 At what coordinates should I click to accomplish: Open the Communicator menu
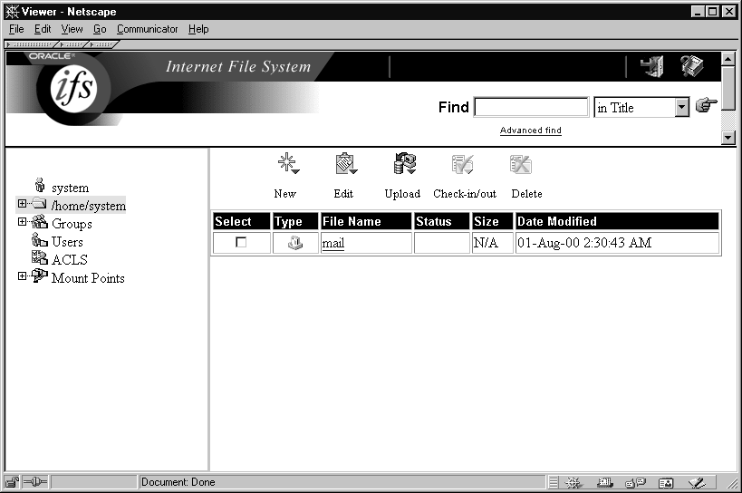[x=147, y=29]
